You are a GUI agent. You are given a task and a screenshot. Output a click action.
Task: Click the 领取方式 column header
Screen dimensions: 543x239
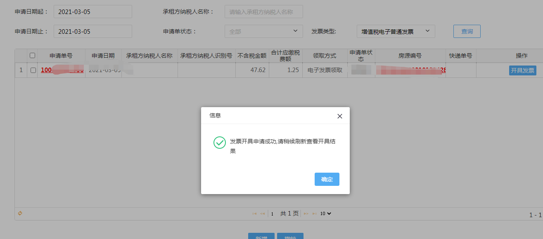point(324,56)
